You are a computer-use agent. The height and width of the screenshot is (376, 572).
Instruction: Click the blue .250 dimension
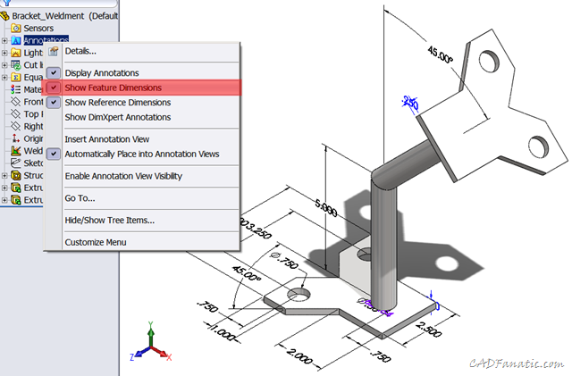coord(411,104)
